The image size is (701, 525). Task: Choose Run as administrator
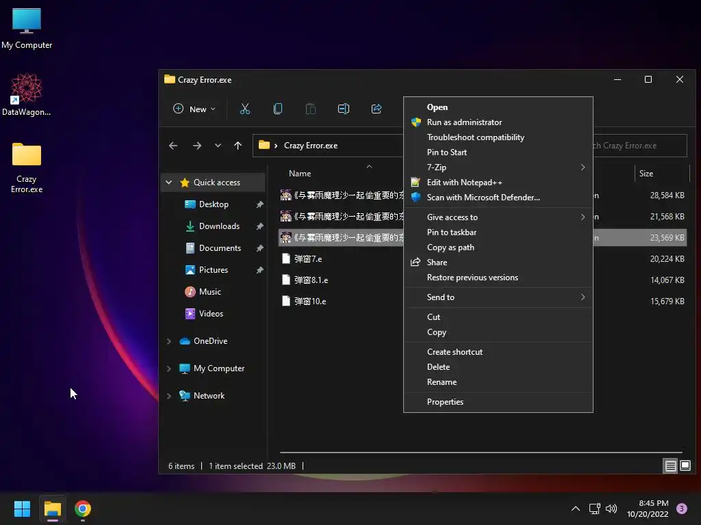tap(498, 122)
